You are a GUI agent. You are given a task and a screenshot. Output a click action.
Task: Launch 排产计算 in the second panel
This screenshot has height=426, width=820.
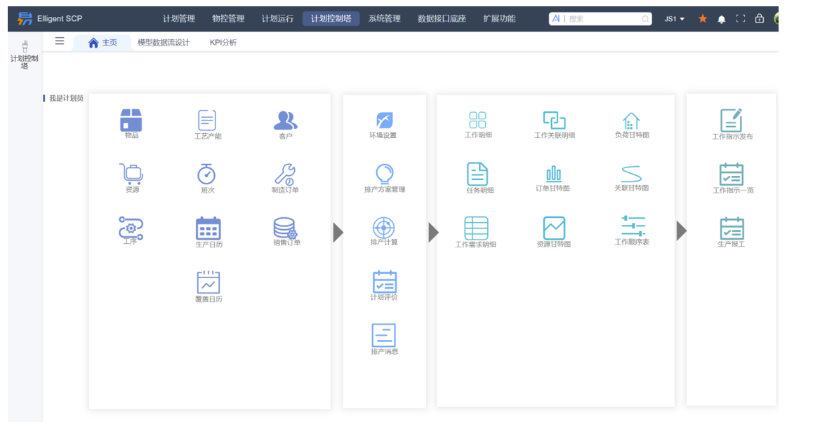click(383, 226)
